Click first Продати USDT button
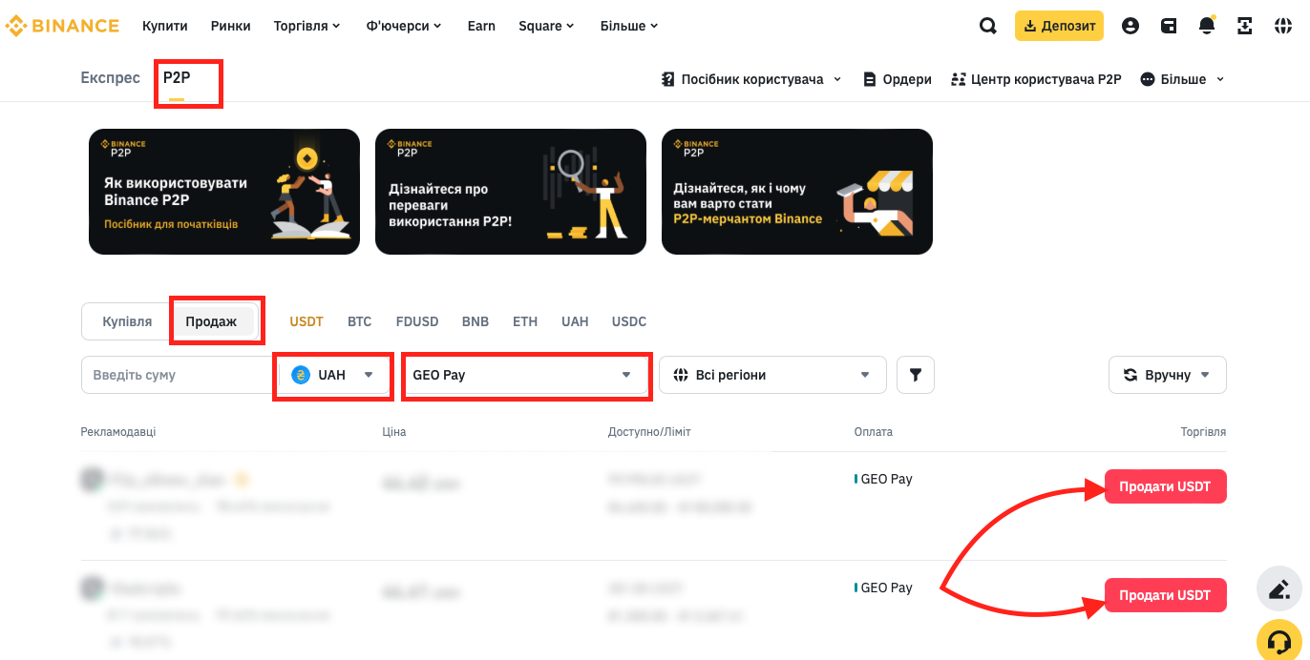This screenshot has height=660, width=1310. [1165, 486]
